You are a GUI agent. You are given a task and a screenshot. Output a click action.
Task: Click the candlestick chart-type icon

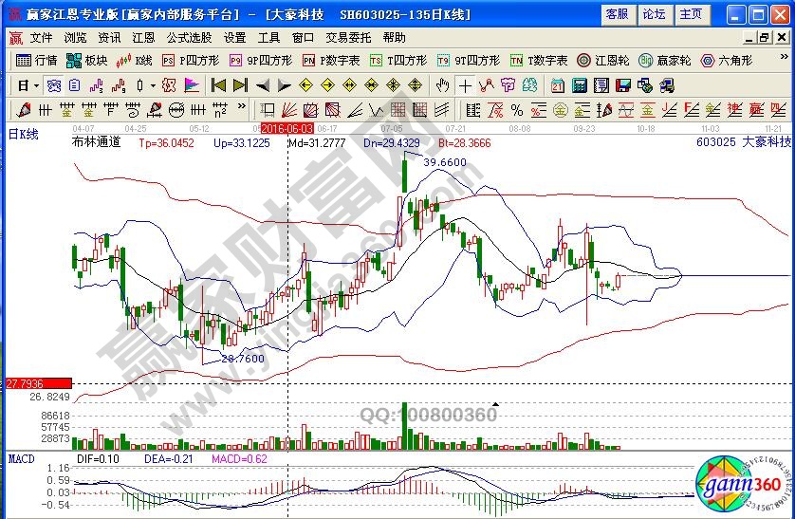140,85
